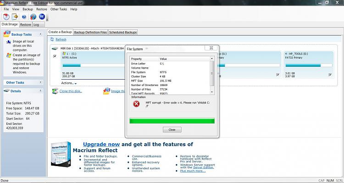This screenshot has width=344, height=183.
Task: Click the Refresh arrows icon
Action: pyautogui.click(x=52, y=39)
